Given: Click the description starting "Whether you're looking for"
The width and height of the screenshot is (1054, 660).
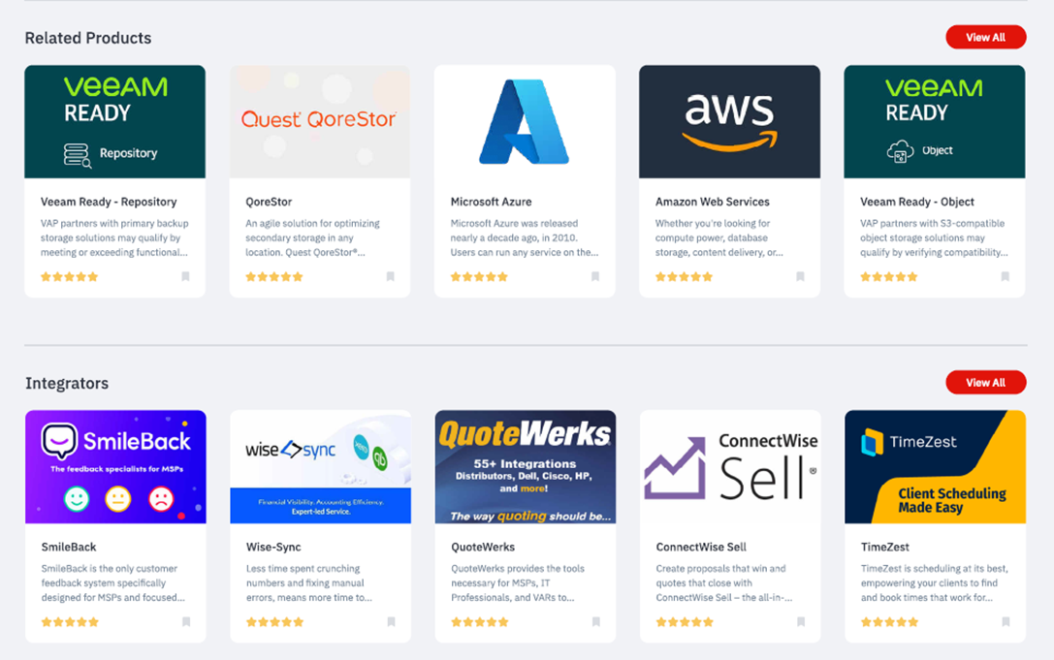Looking at the screenshot, I should 719,237.
